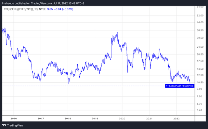Click the 5.40 price axis label

pos(199,110)
